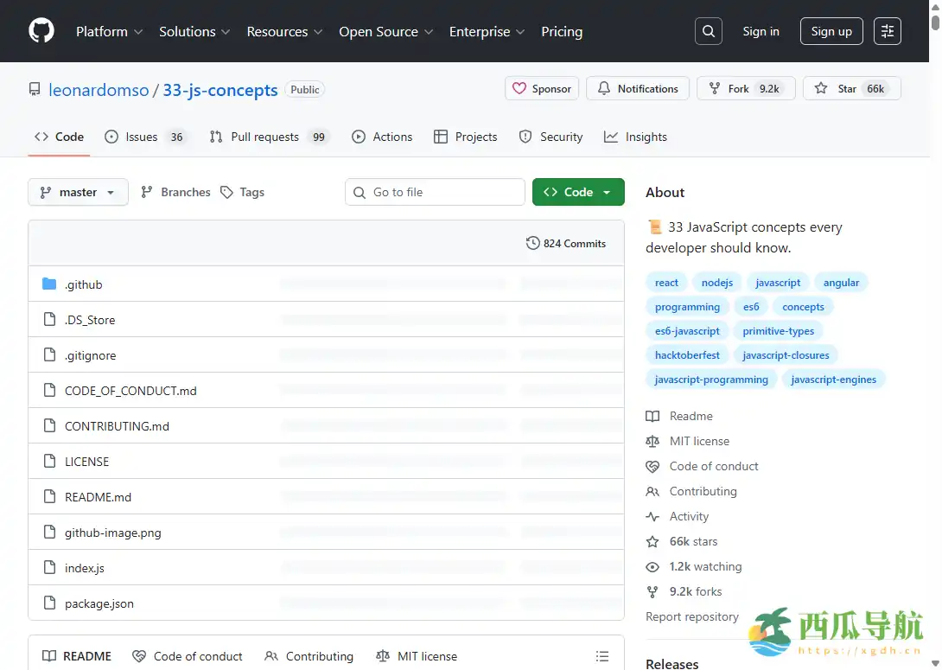Image resolution: width=942 pixels, height=670 pixels.
Task: Click the Branches git-branch icon
Action: pos(147,192)
